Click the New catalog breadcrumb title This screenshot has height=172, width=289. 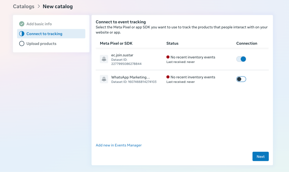coord(58,6)
